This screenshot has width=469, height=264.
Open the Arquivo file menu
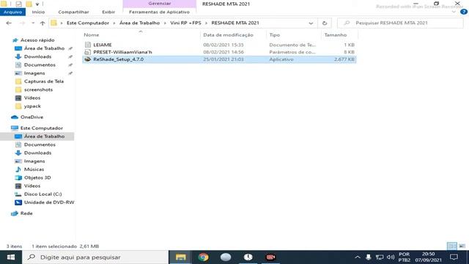pyautogui.click(x=12, y=12)
